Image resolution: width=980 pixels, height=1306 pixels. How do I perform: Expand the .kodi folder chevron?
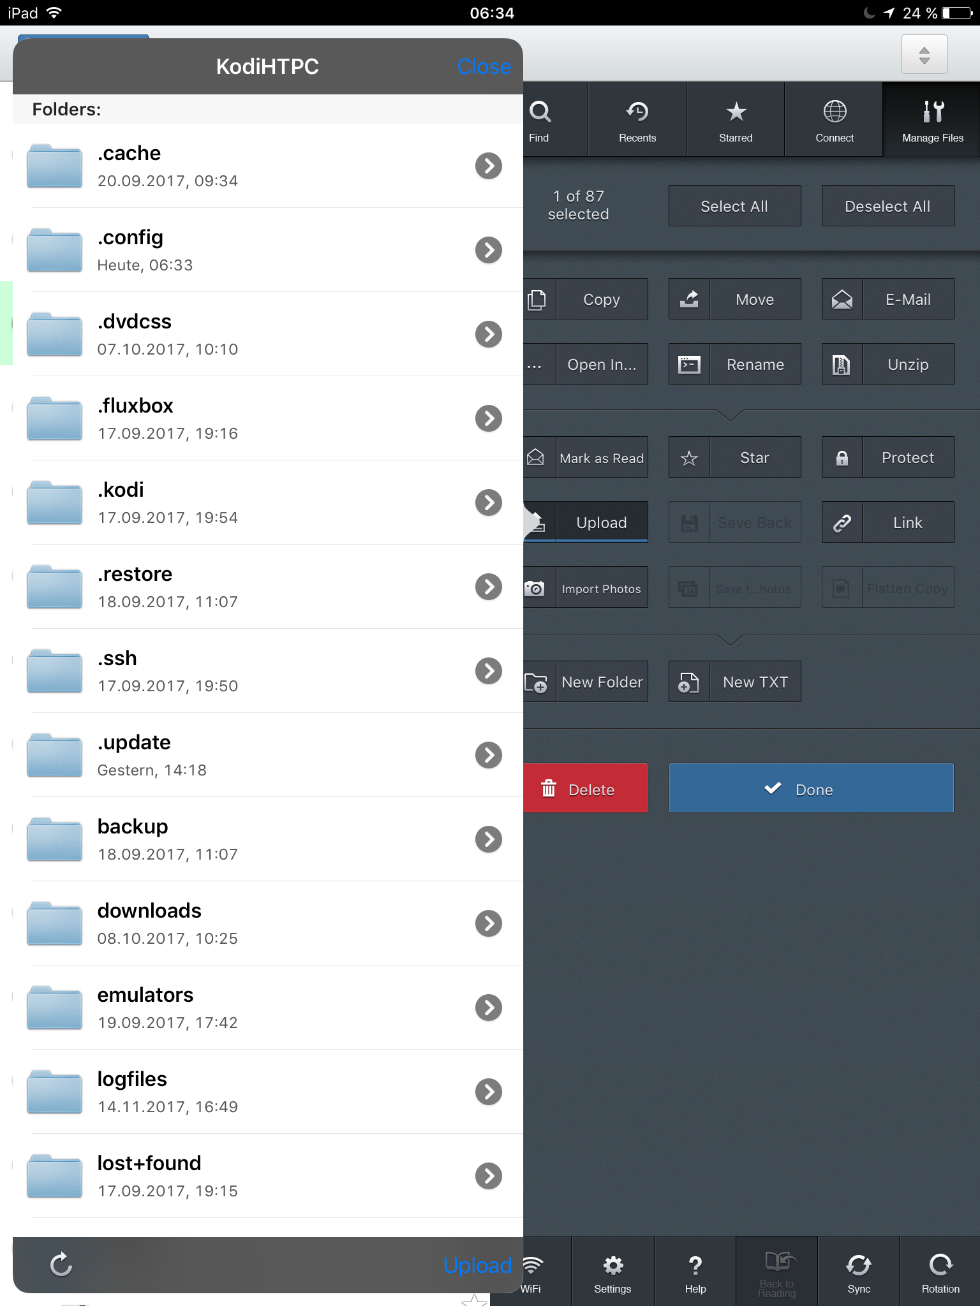[x=489, y=503]
